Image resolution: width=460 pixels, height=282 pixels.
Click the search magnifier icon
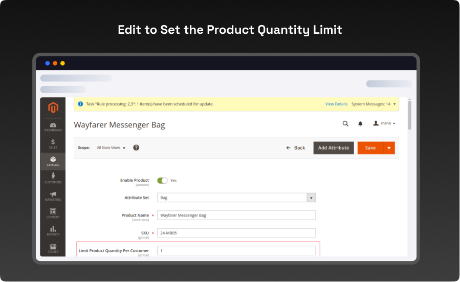[x=345, y=124]
